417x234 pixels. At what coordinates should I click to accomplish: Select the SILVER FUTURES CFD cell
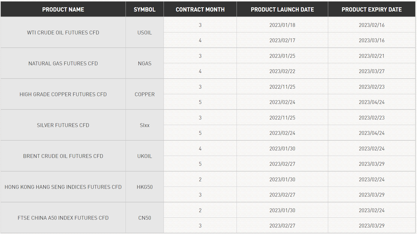pyautogui.click(x=63, y=125)
